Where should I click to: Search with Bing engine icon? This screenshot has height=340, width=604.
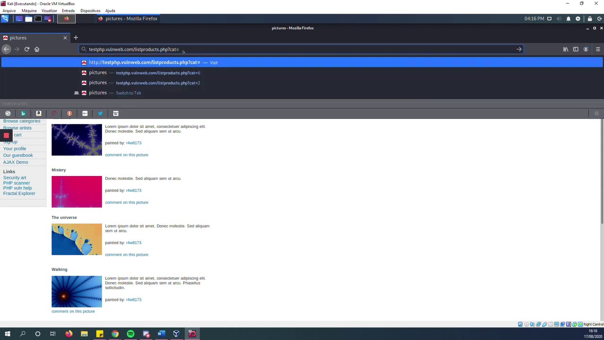click(x=23, y=113)
